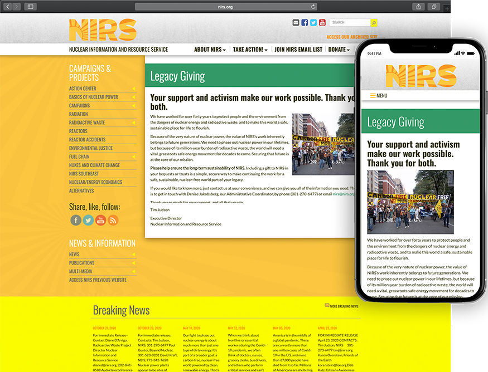488x372 pixels.
Task: Click the Legacy Giving heading on desktop page
Action: pos(178,76)
